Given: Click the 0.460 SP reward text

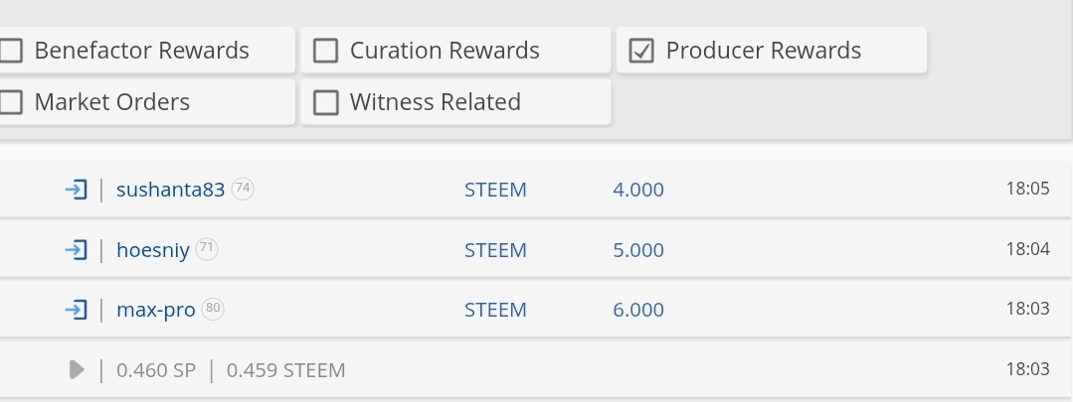Looking at the screenshot, I should coord(156,370).
